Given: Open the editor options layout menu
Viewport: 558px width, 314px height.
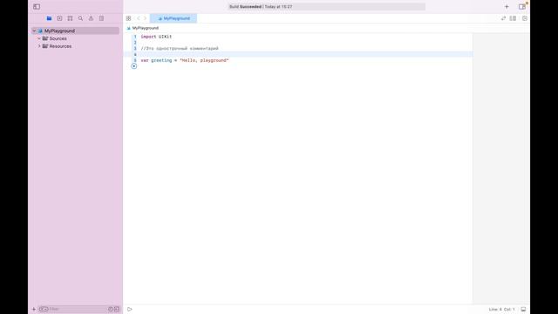Looking at the screenshot, I should pyautogui.click(x=513, y=18).
